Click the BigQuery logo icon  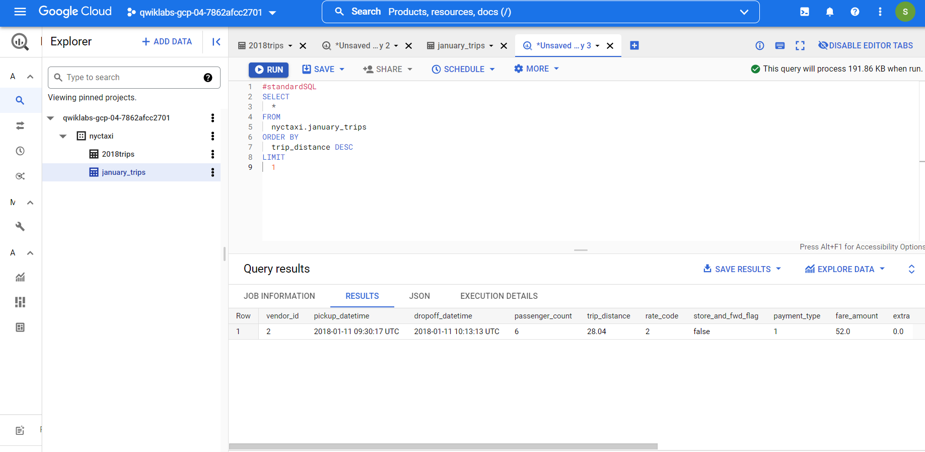pos(20,41)
